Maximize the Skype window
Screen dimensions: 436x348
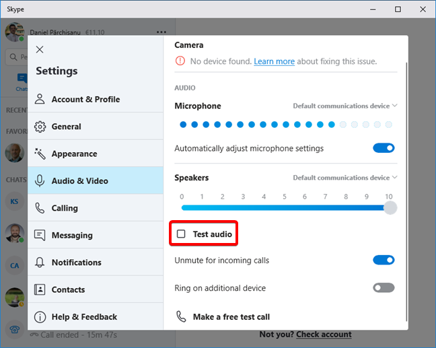coord(398,9)
